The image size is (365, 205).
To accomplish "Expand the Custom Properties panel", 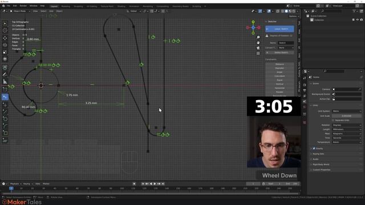I will pyautogui.click(x=321, y=170).
